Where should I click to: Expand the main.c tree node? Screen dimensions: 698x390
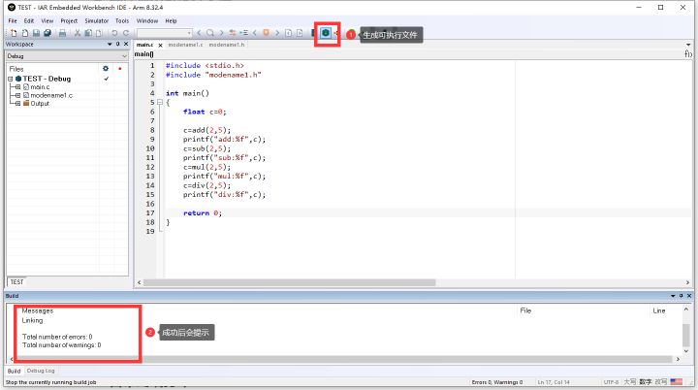tap(17, 87)
